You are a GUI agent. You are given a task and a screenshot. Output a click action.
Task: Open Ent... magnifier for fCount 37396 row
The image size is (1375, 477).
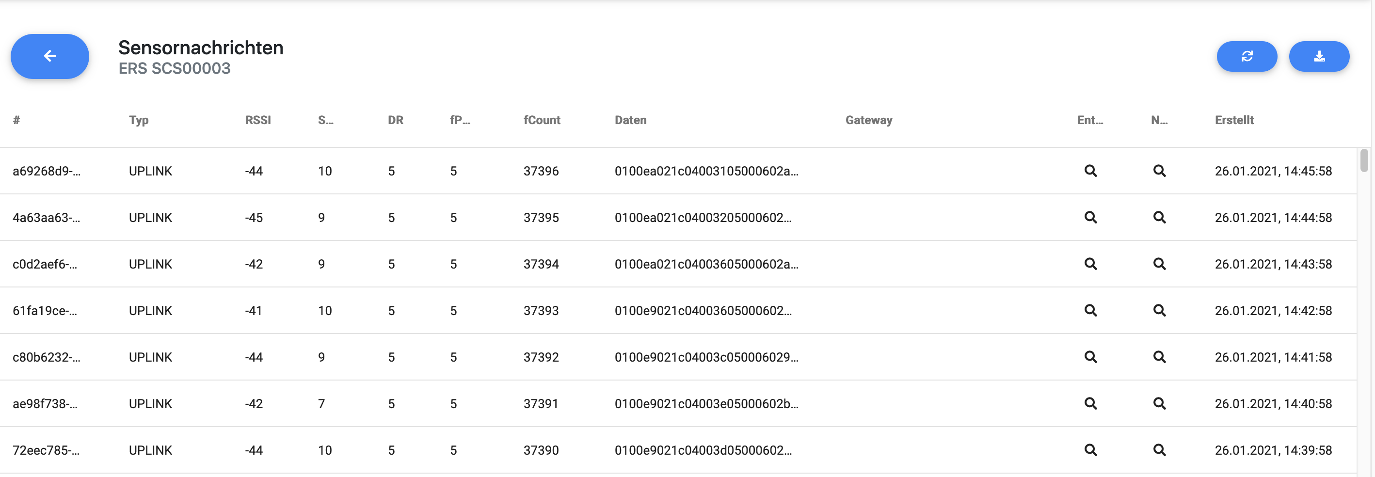click(x=1090, y=171)
